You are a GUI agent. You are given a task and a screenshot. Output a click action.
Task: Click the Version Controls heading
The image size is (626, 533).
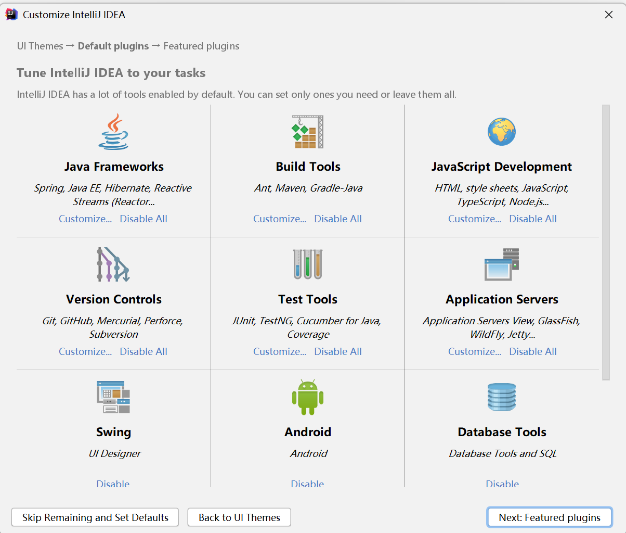pos(114,299)
